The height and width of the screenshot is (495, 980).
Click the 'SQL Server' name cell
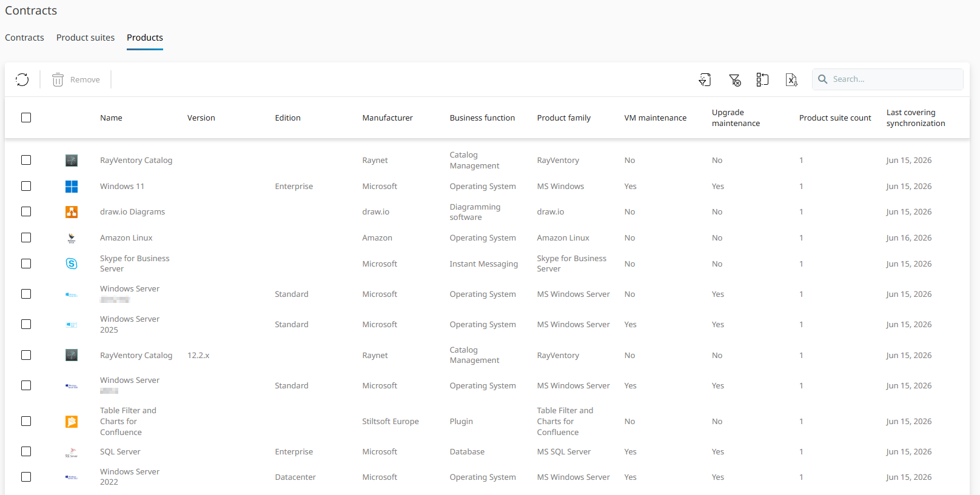pyautogui.click(x=120, y=452)
